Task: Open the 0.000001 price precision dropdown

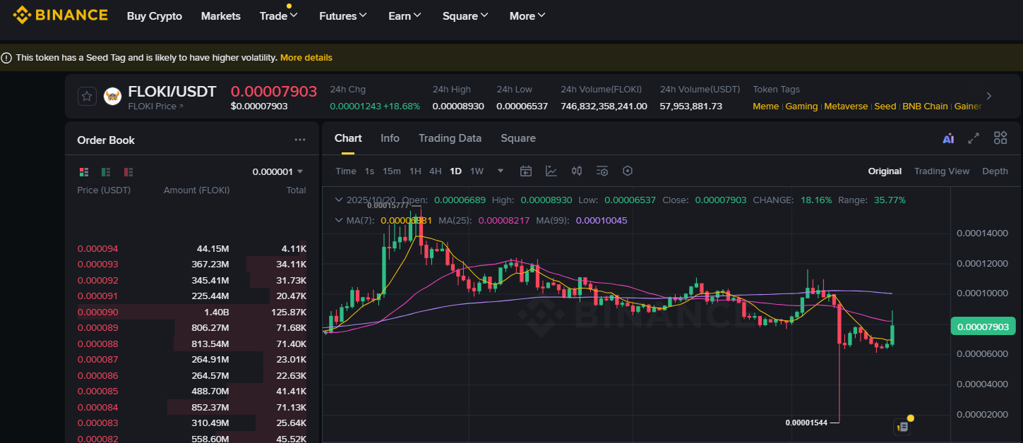Action: [277, 171]
